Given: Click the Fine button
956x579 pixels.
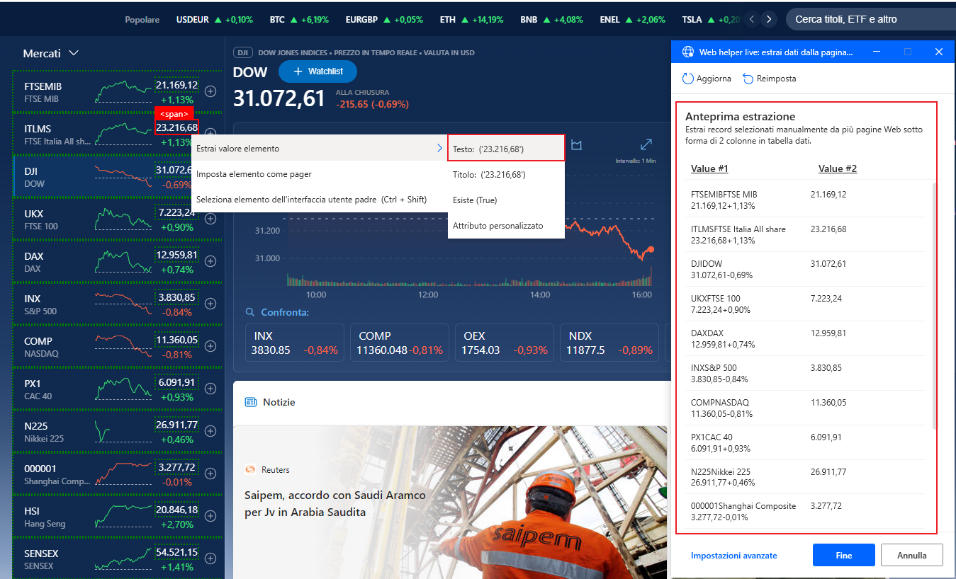Looking at the screenshot, I should point(844,556).
